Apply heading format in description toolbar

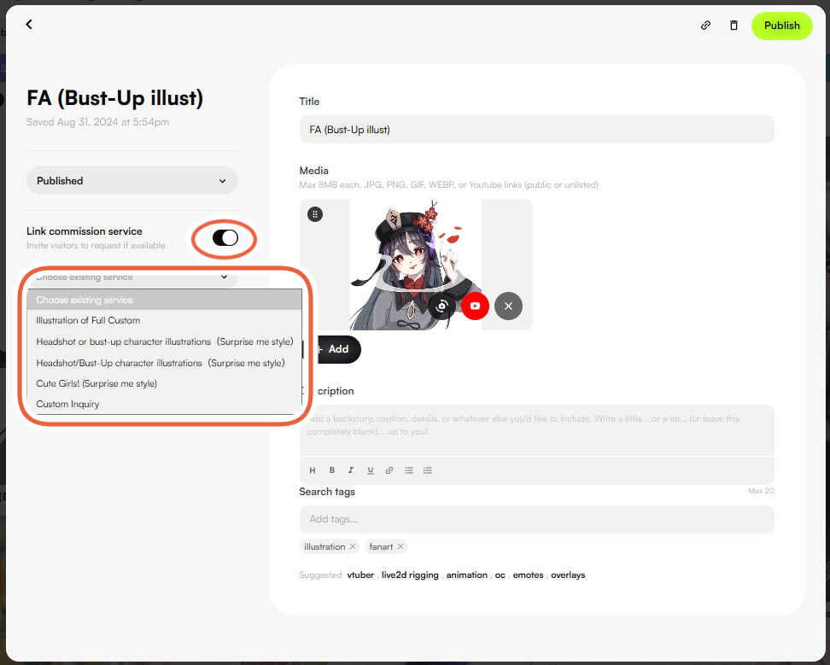pos(313,470)
